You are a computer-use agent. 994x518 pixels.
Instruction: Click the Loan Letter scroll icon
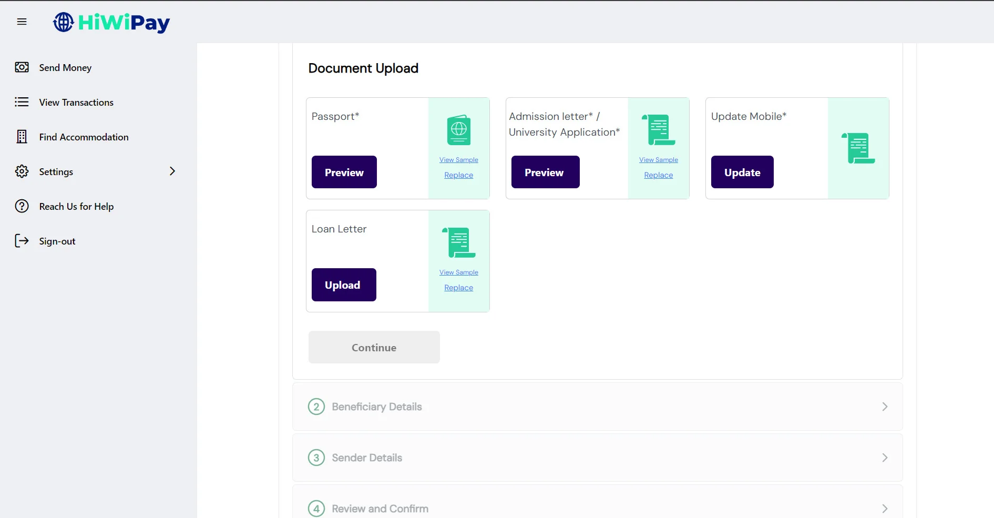tap(459, 242)
